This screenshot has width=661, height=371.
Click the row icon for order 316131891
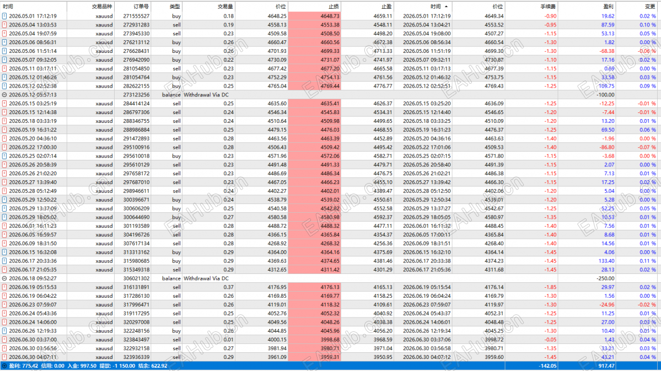[x=4, y=287]
